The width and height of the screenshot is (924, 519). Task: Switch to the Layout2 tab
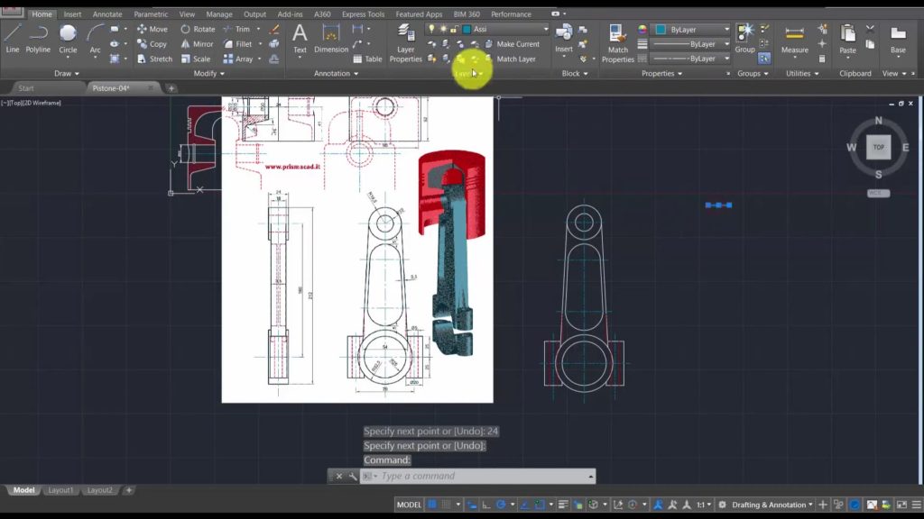pyautogui.click(x=99, y=489)
